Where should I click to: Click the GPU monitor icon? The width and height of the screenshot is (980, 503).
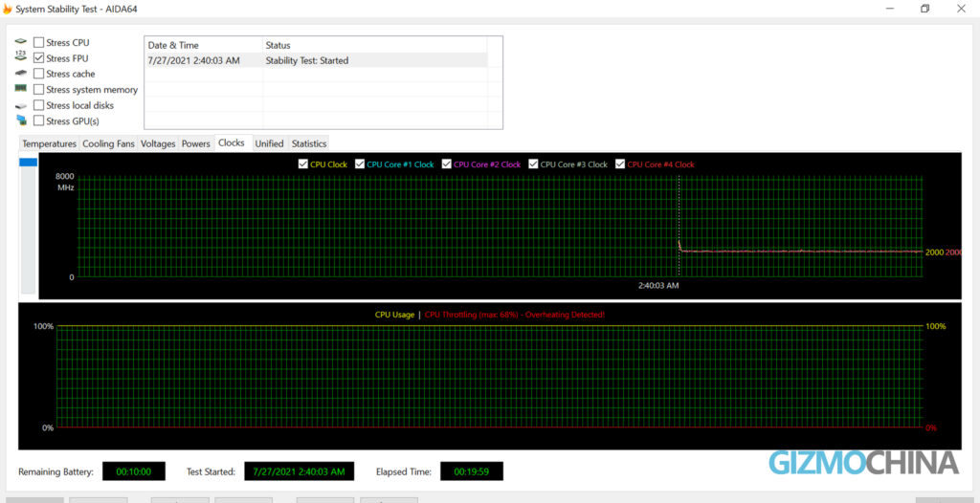[x=22, y=120]
